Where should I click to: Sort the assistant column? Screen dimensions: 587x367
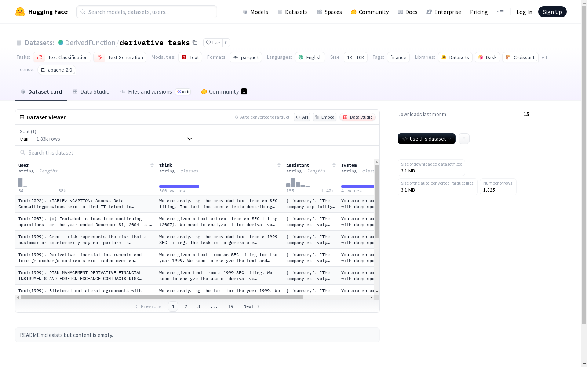click(x=334, y=165)
